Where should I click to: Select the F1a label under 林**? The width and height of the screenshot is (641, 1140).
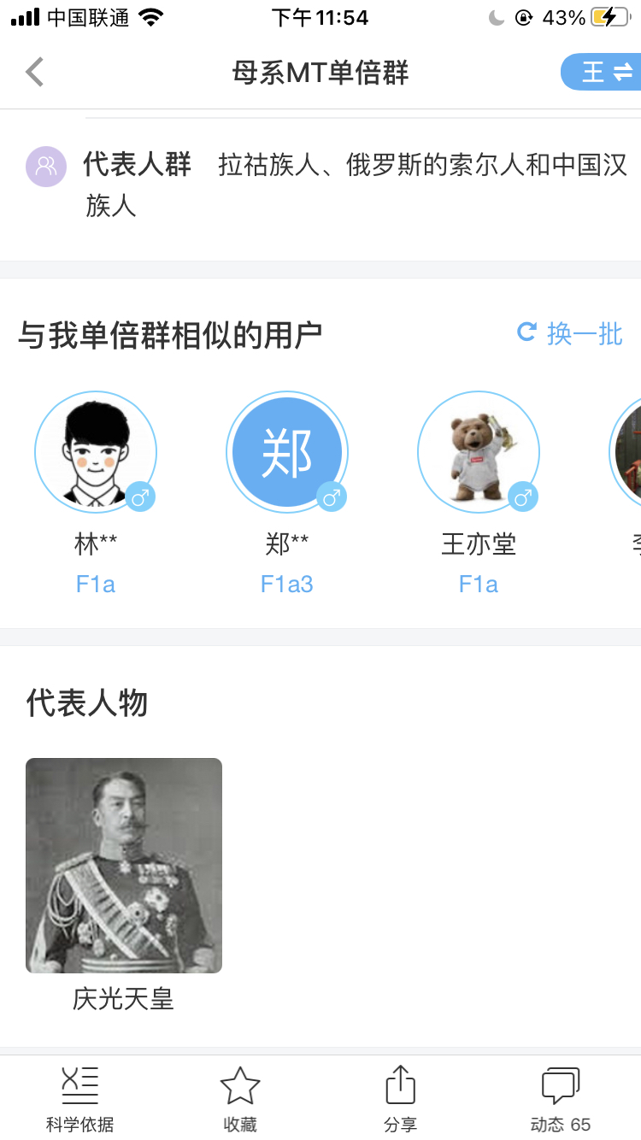click(96, 585)
